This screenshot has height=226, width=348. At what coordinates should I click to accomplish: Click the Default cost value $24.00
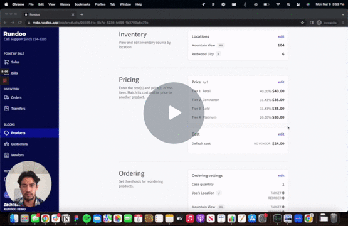pyautogui.click(x=278, y=144)
